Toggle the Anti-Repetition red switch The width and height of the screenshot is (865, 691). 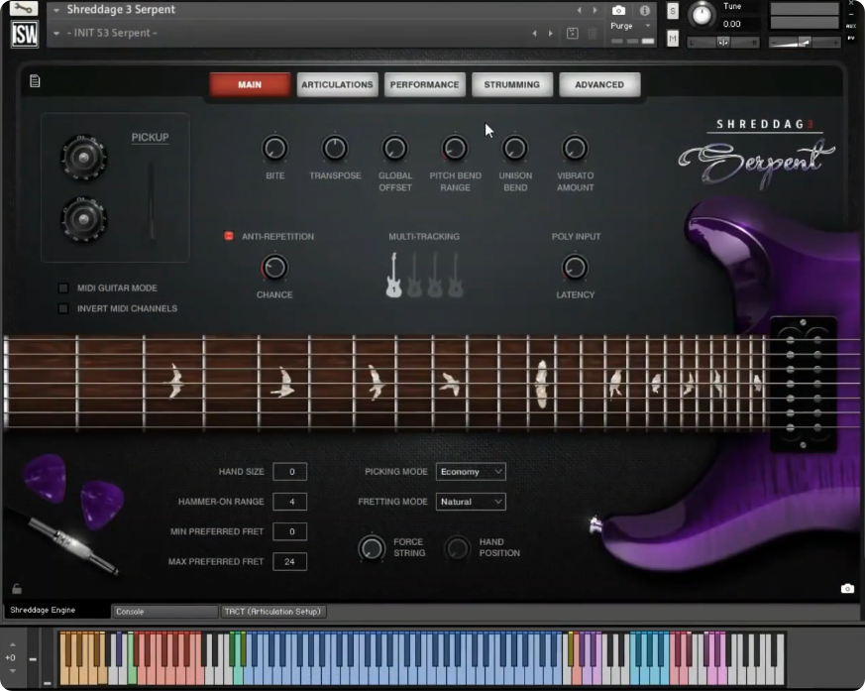[228, 236]
